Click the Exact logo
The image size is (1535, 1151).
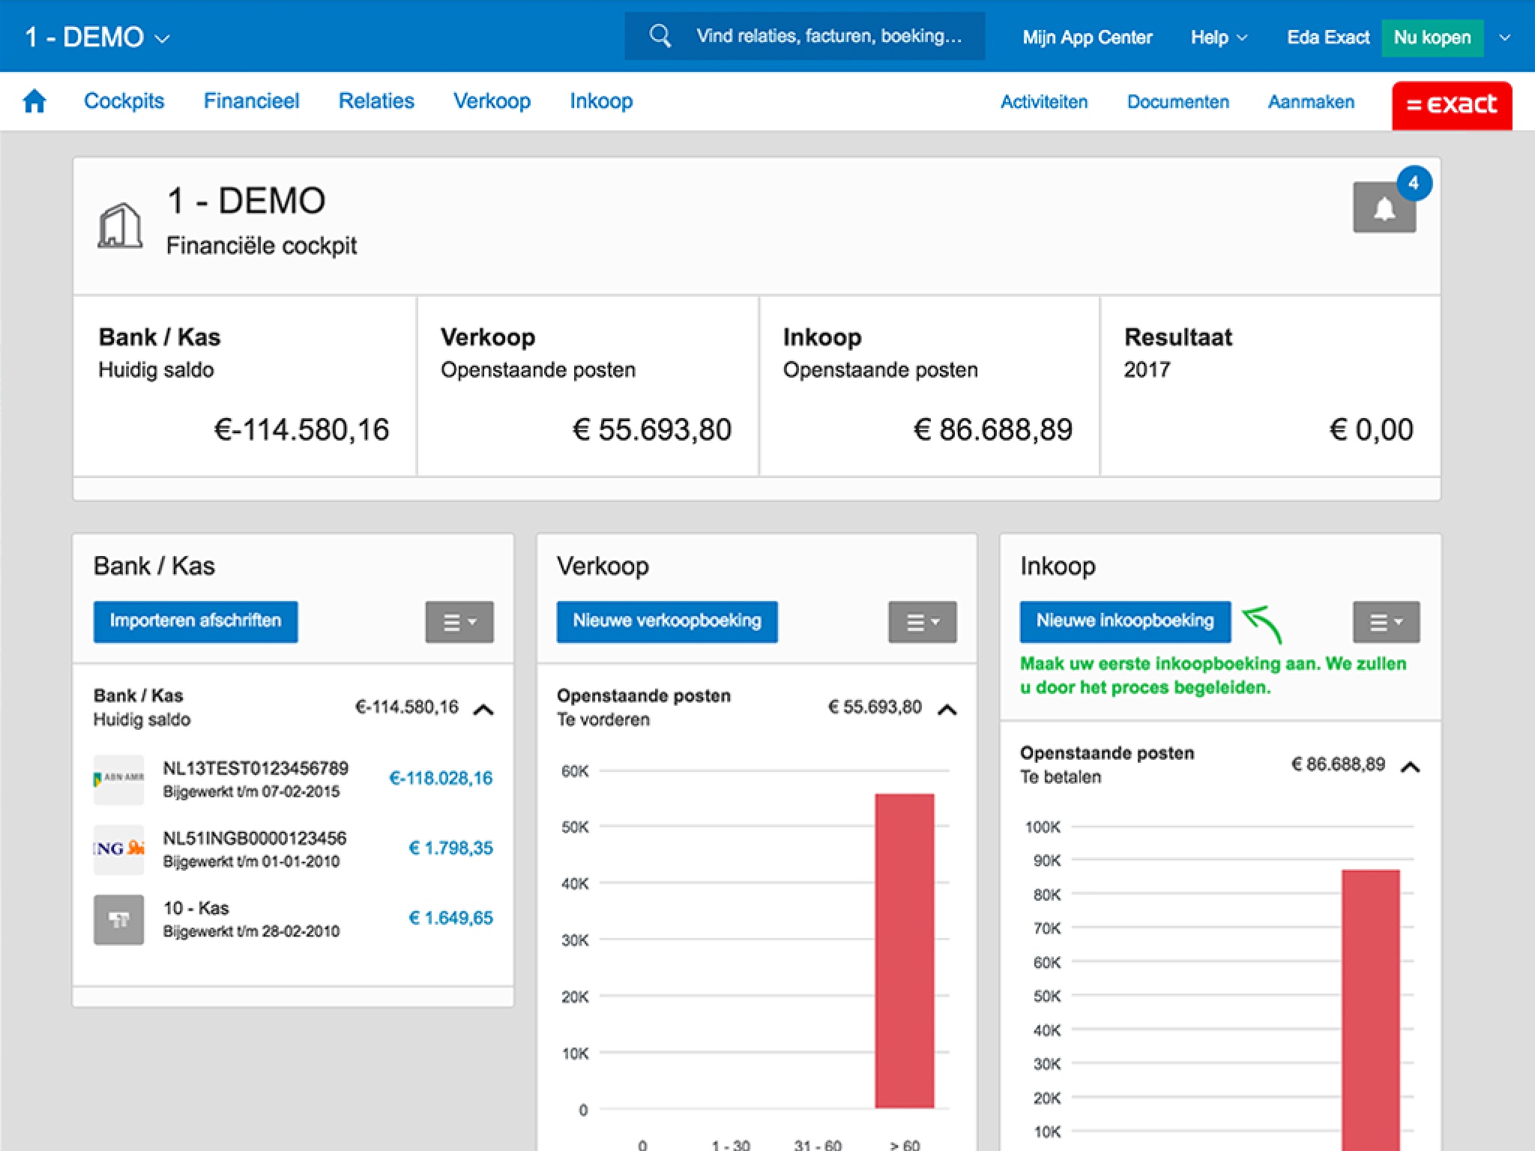pos(1451,105)
